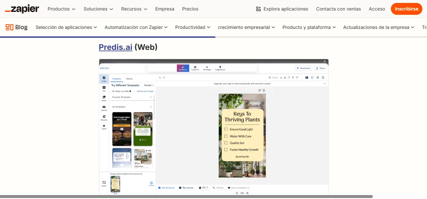Expand the Productos dropdown menu
Image resolution: width=427 pixels, height=199 pixels.
tap(61, 9)
